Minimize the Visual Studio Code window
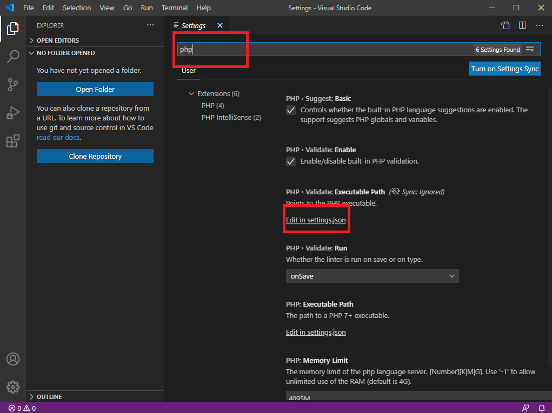Screen dimensions: 552x413 click(492, 8)
